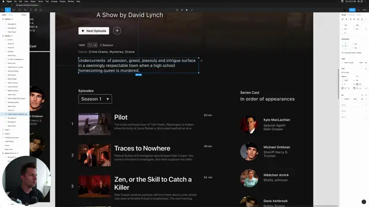Image resolution: width=369 pixels, height=207 pixels.
Task: Click the Align vertical centers icon
Action: [358, 19]
